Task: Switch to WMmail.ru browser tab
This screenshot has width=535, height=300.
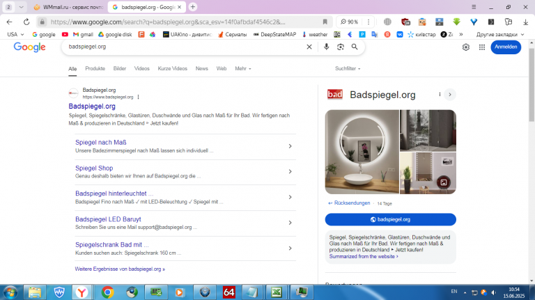Action: tap(68, 7)
